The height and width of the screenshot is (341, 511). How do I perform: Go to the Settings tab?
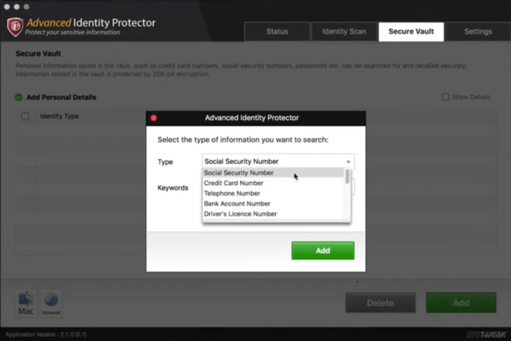(478, 31)
